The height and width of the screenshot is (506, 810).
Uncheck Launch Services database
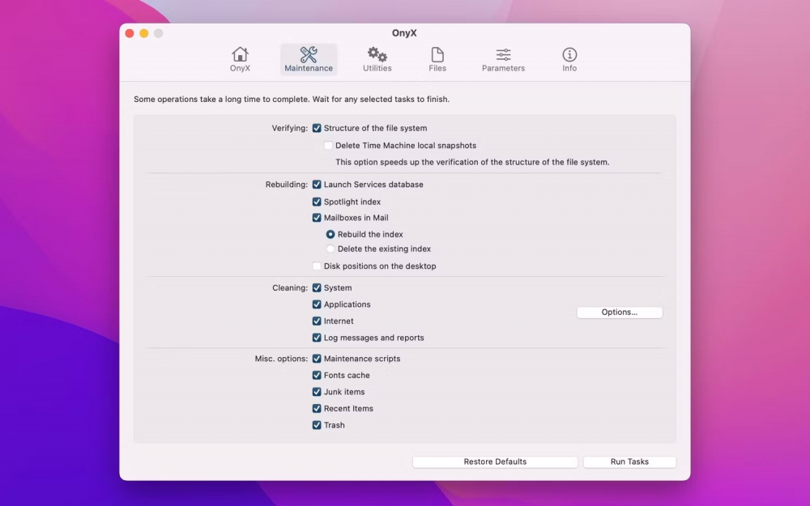point(317,185)
